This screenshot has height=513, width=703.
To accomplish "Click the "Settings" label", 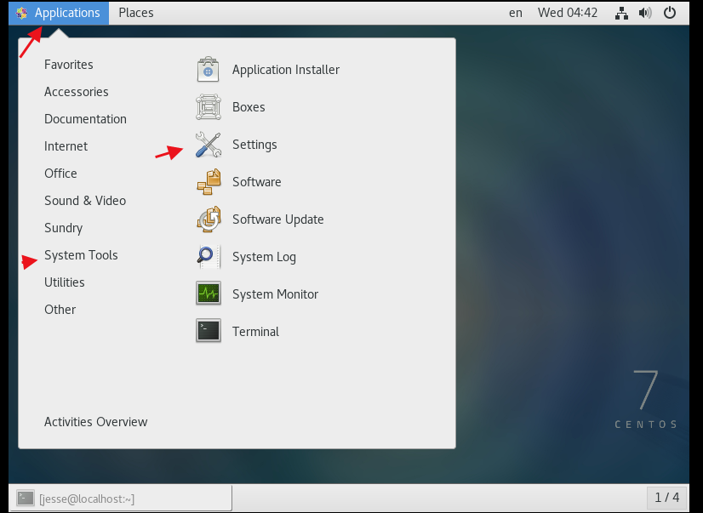I will coord(254,145).
